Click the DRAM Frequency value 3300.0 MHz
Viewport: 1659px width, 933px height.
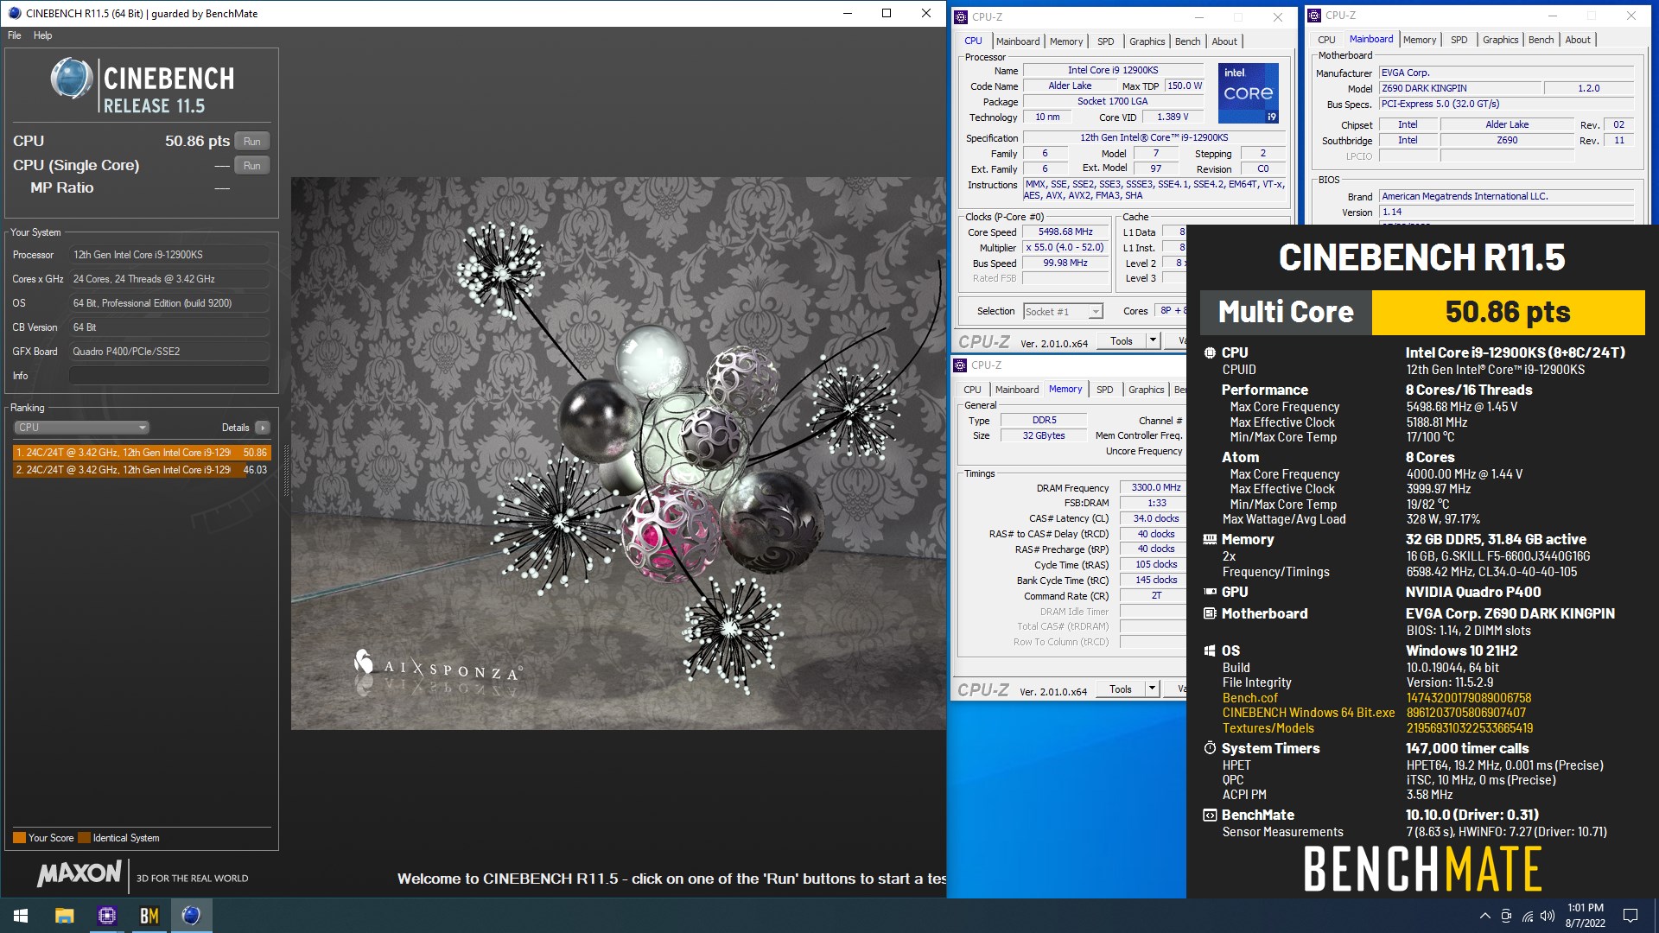1155,488
